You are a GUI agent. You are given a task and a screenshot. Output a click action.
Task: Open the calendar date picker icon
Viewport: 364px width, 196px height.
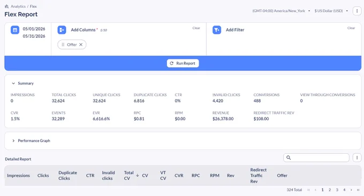(x=15, y=30)
